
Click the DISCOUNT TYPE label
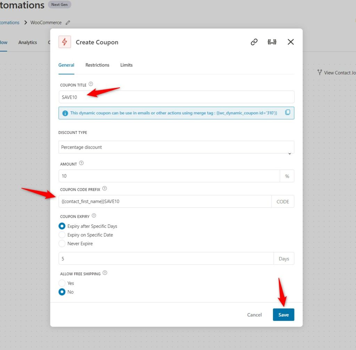(73, 133)
